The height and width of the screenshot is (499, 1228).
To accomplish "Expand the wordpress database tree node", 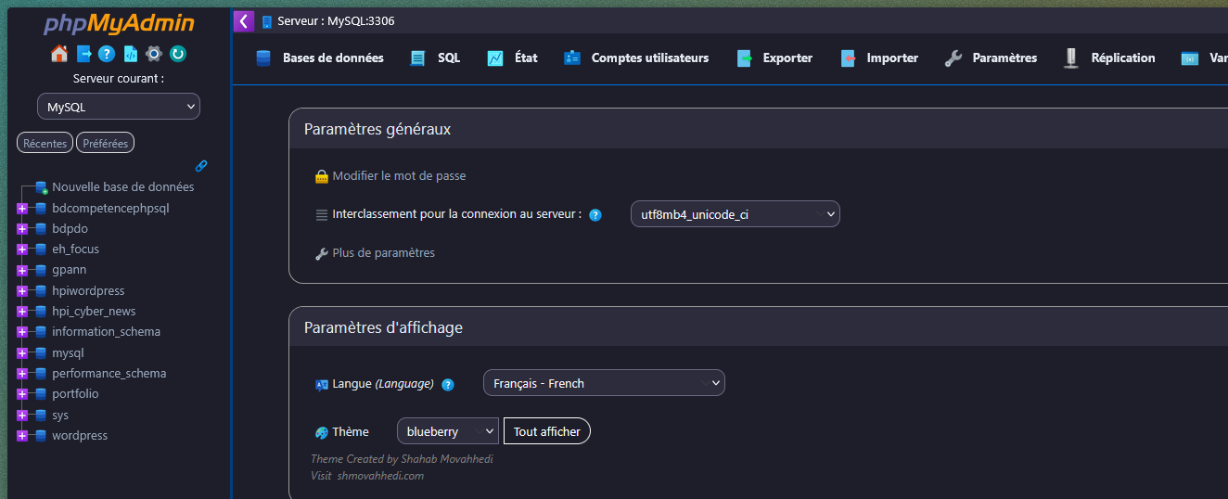I will click(22, 436).
